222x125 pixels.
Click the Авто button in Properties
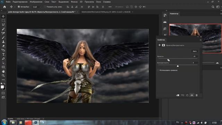tap(195, 51)
